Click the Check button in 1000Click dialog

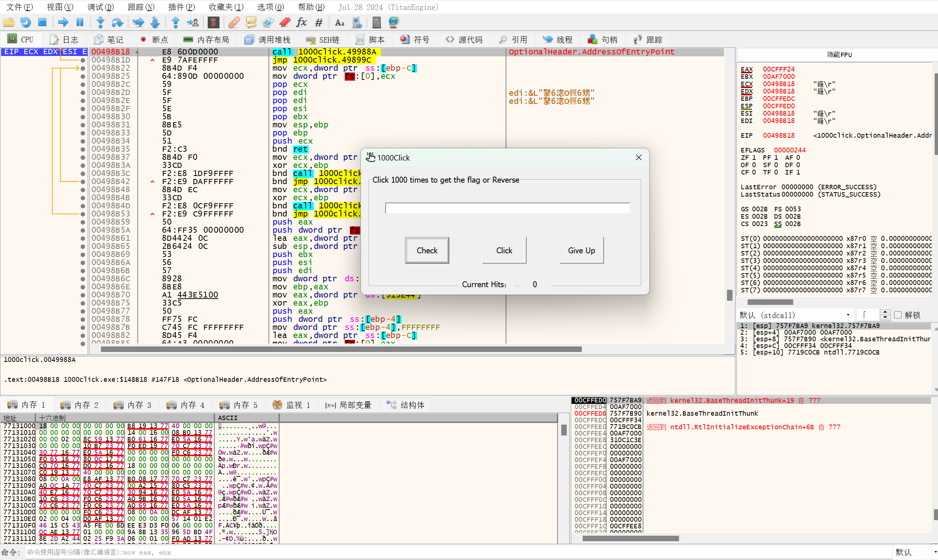(427, 250)
